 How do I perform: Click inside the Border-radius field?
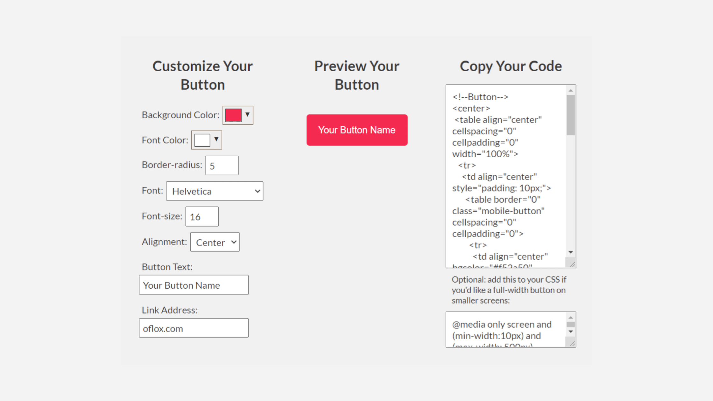(x=222, y=165)
